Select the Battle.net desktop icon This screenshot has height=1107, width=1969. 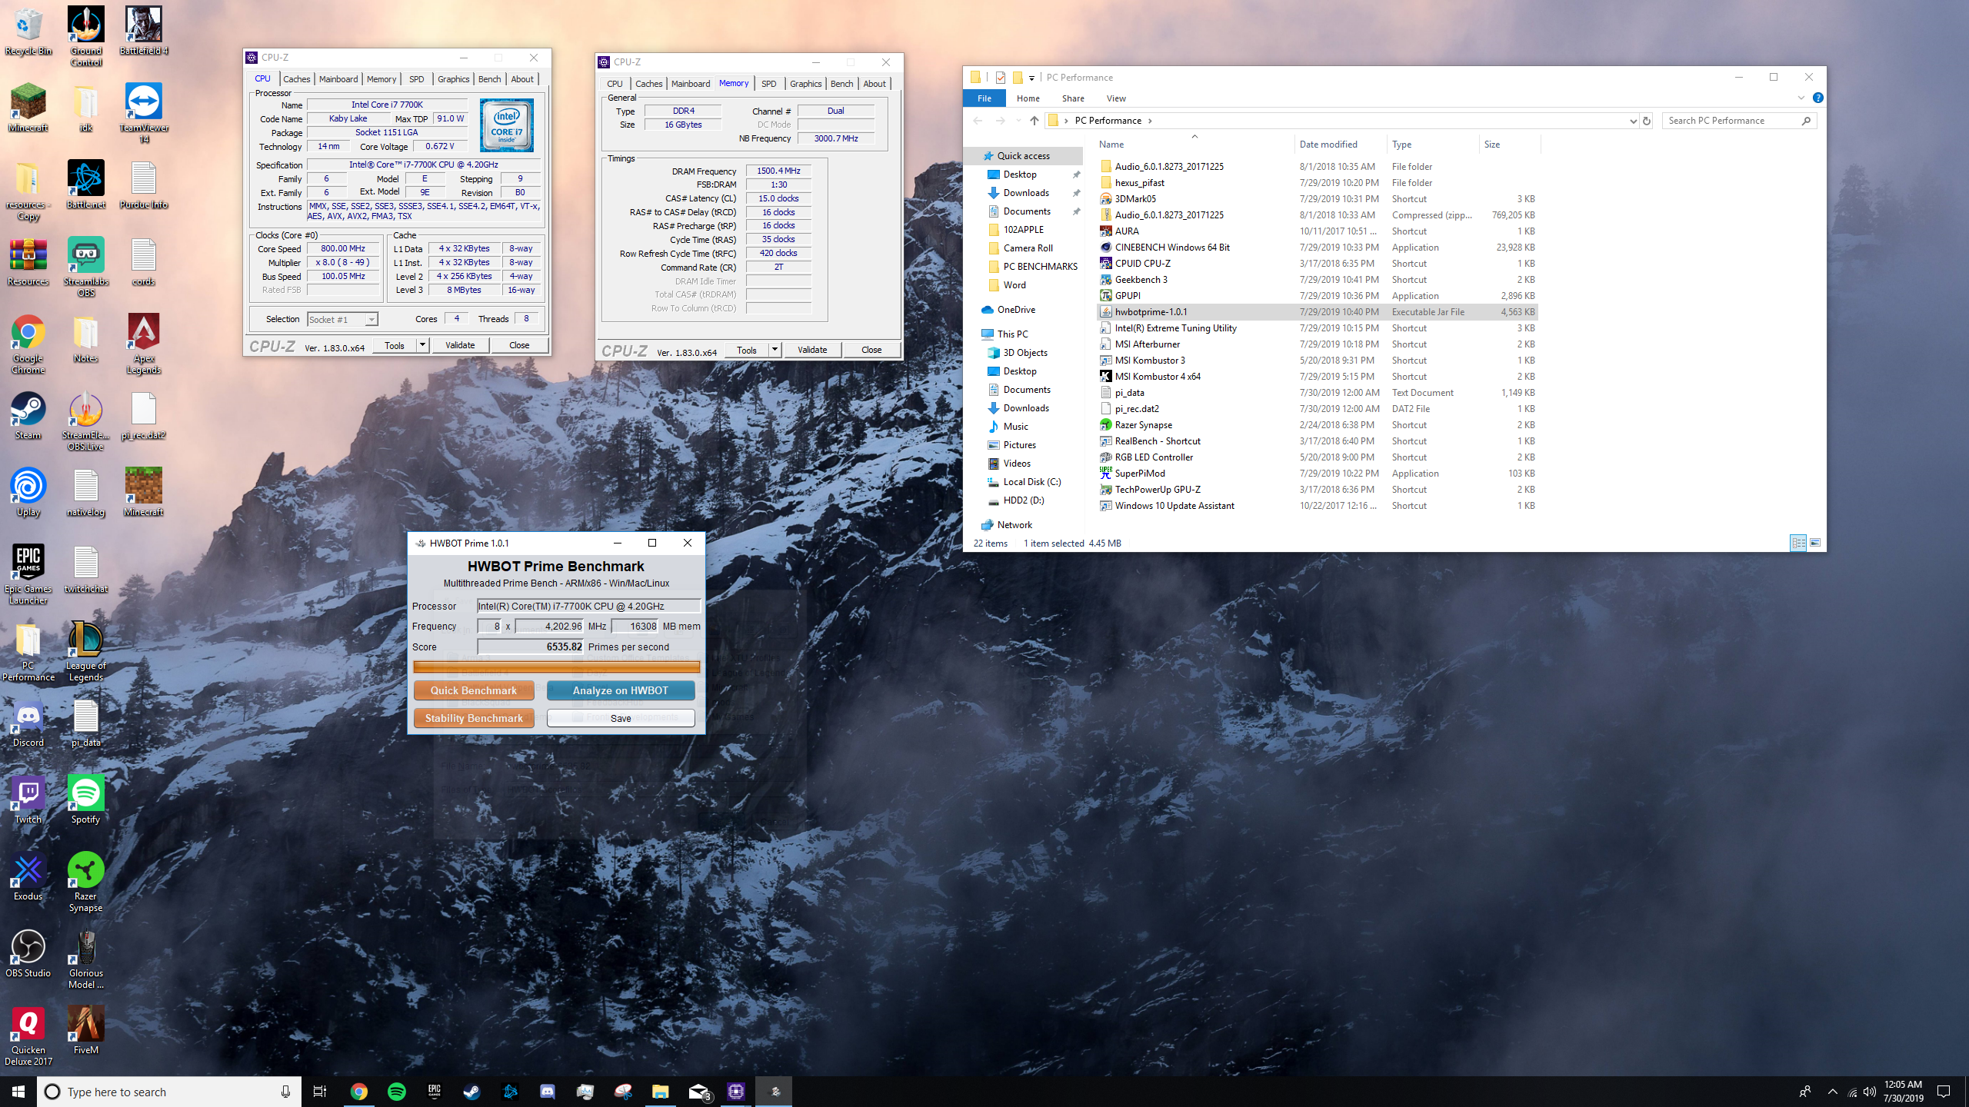(x=85, y=184)
